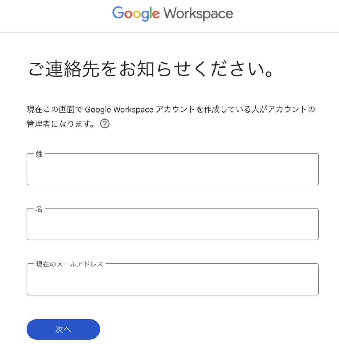Click the 名 field label

(x=39, y=209)
